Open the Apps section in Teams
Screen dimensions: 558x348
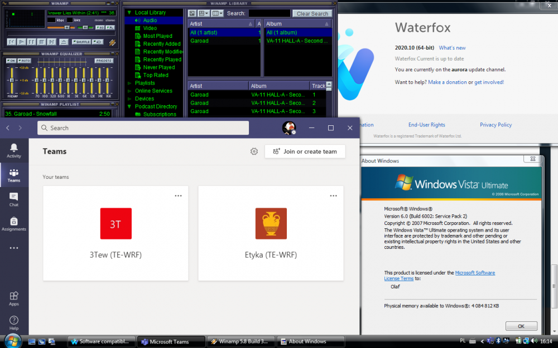click(14, 298)
